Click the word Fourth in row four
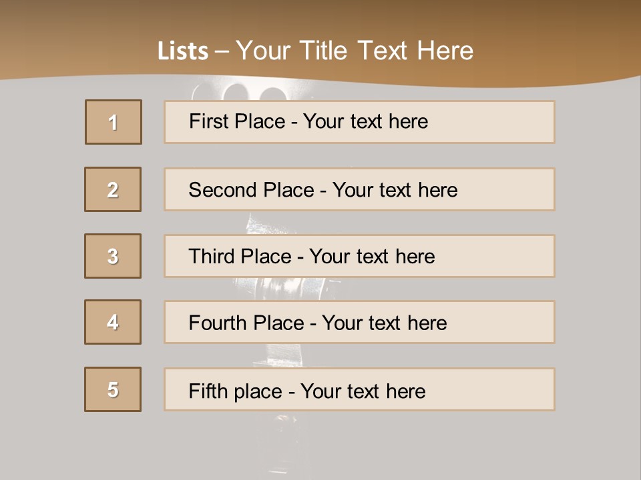This screenshot has width=641, height=480. pyautogui.click(x=218, y=323)
